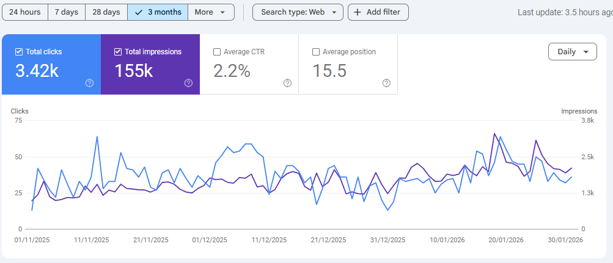The image size is (613, 263).
Task: Uncheck the Total clicks checkbox
Action: (18, 52)
